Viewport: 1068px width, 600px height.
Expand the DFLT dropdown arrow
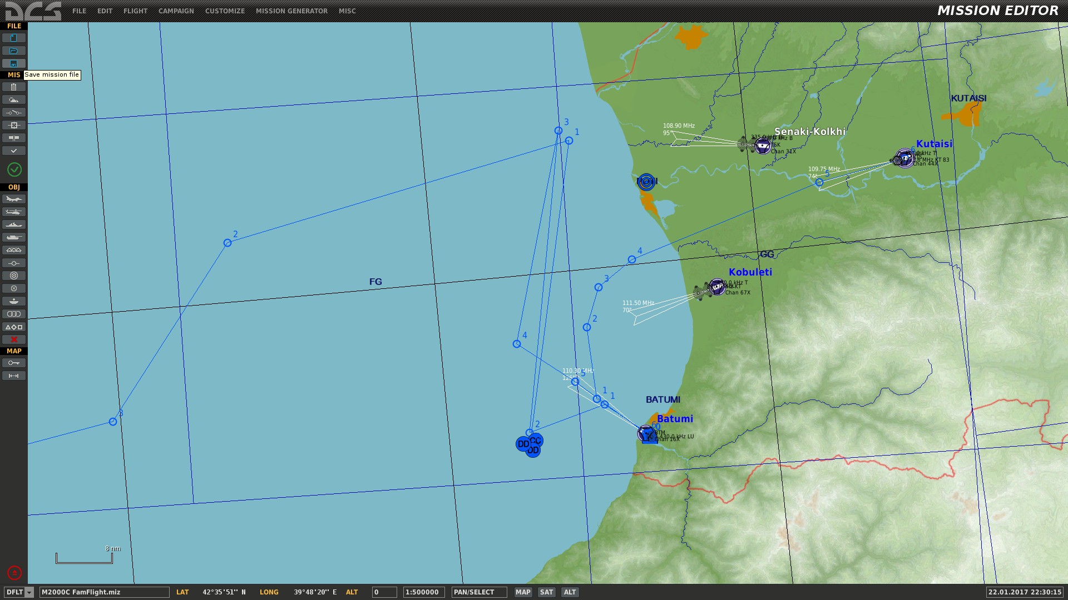point(29,592)
